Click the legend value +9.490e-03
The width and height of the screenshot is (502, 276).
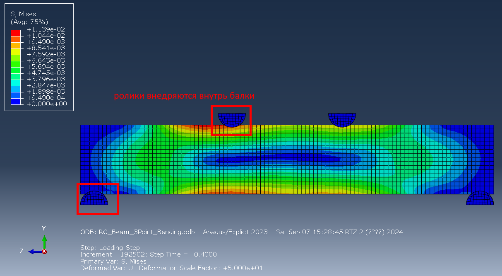(x=46, y=42)
